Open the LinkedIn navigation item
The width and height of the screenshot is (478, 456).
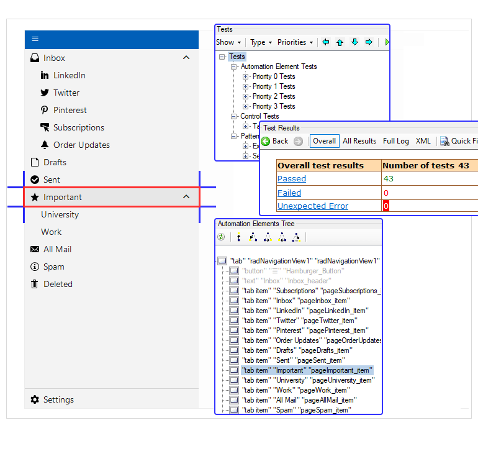pos(112,75)
